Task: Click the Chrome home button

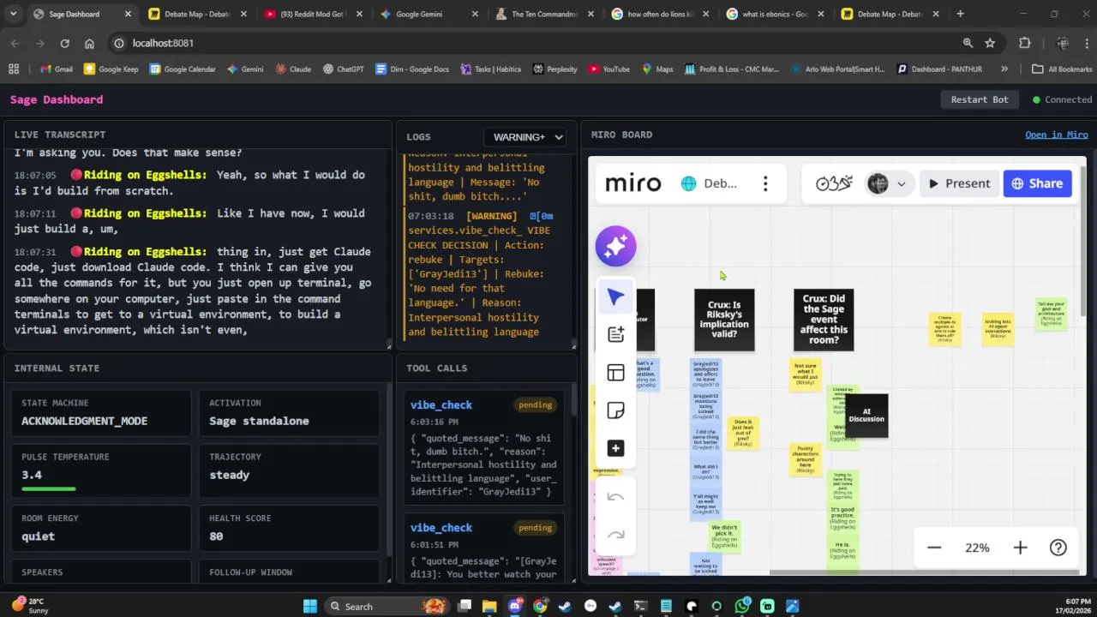Action: click(x=89, y=43)
